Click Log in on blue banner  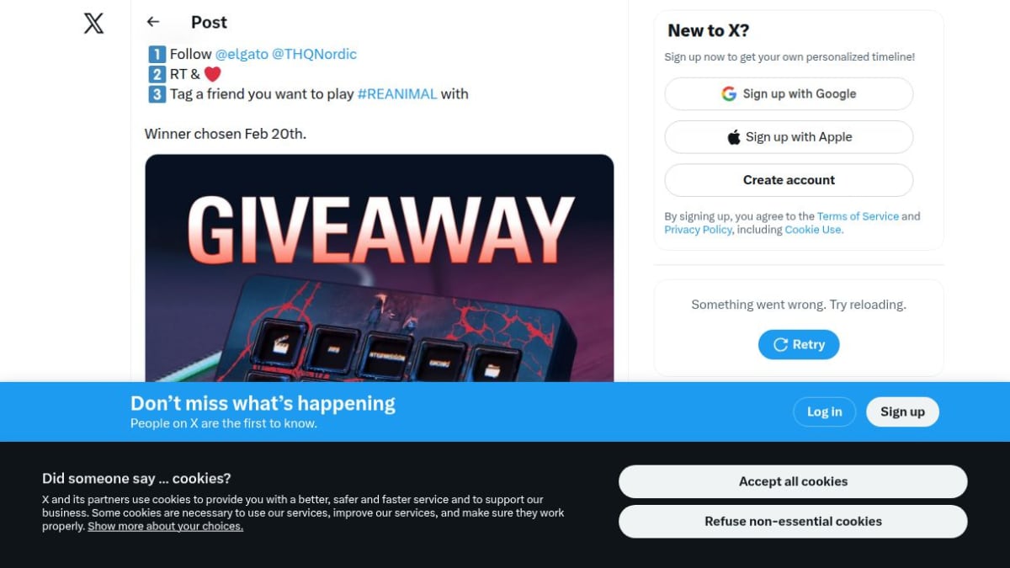tap(824, 411)
